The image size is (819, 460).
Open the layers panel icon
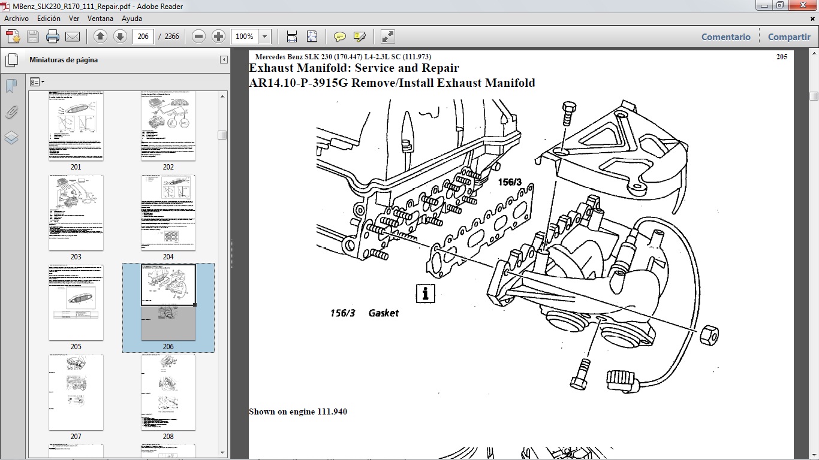pos(11,138)
